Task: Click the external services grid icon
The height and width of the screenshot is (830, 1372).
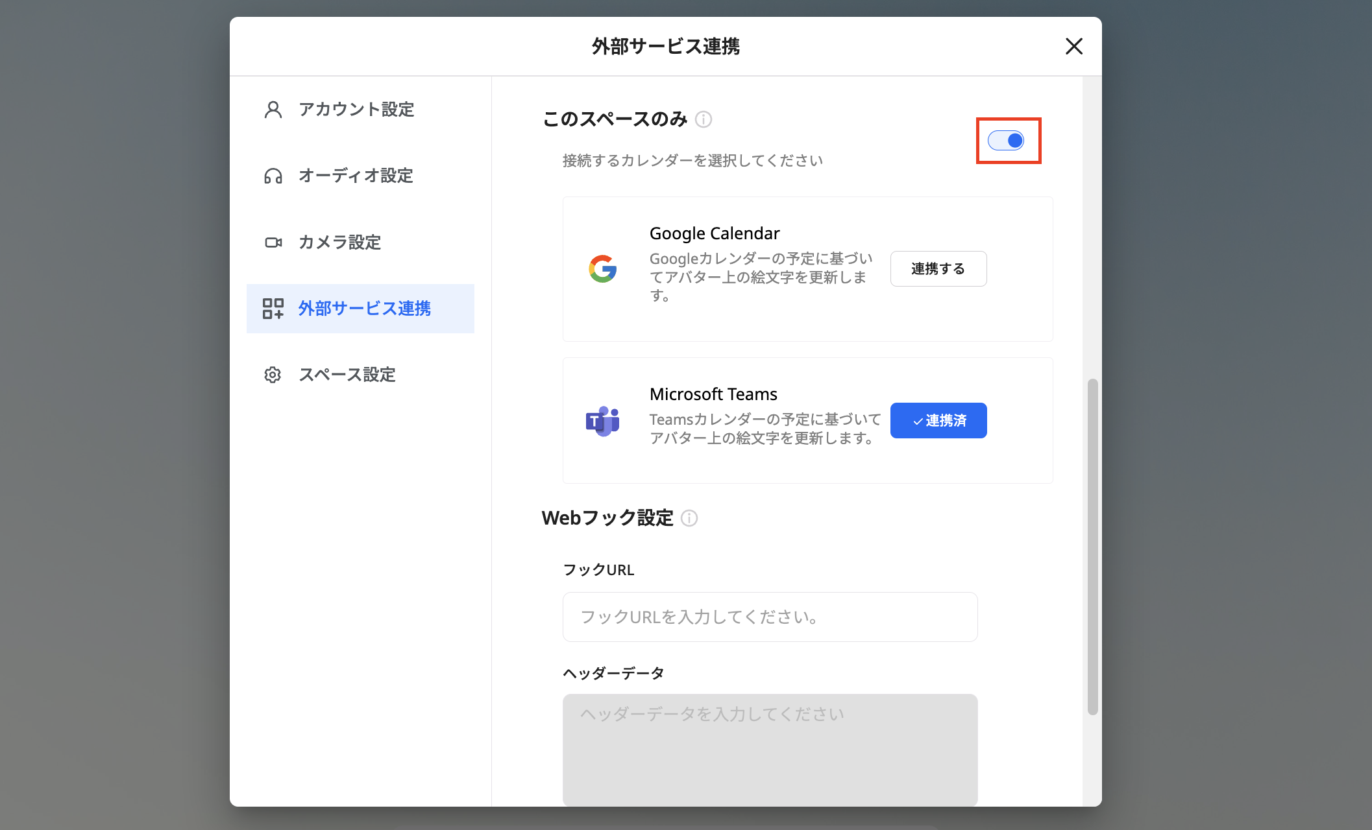Action: [273, 309]
